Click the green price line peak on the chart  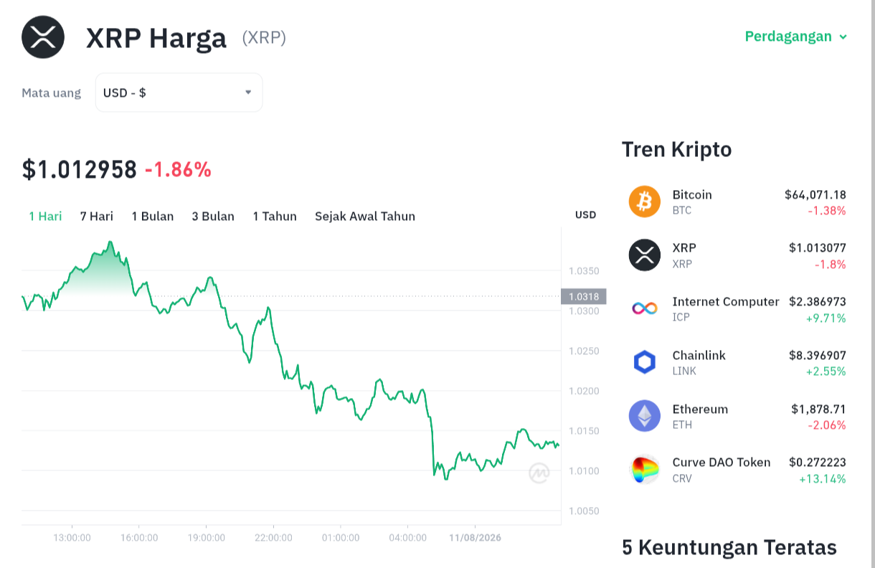pyautogui.click(x=110, y=244)
